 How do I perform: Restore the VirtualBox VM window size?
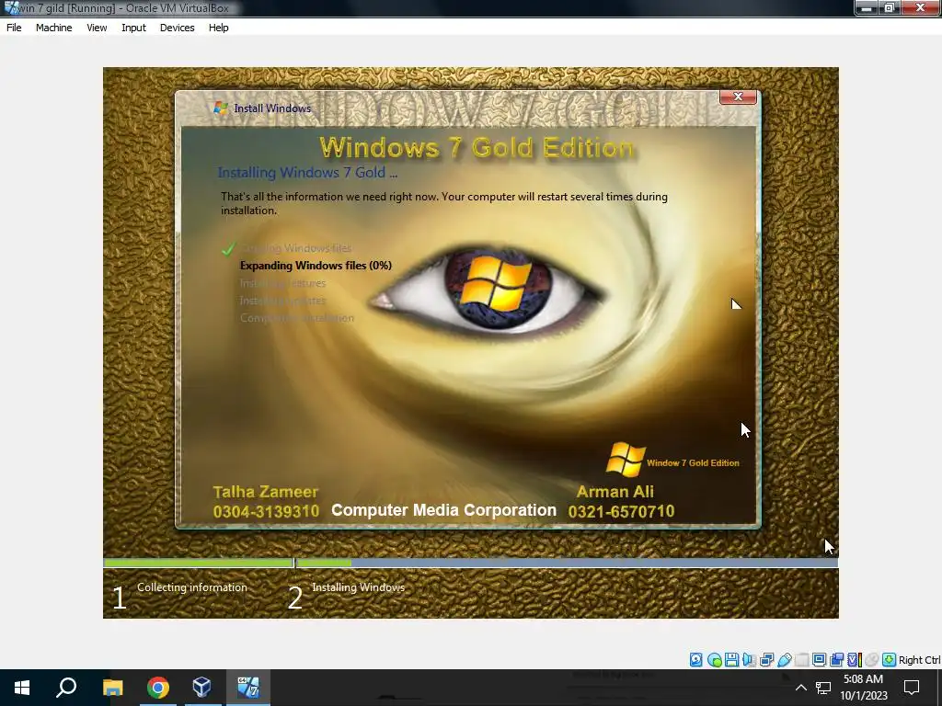click(890, 7)
